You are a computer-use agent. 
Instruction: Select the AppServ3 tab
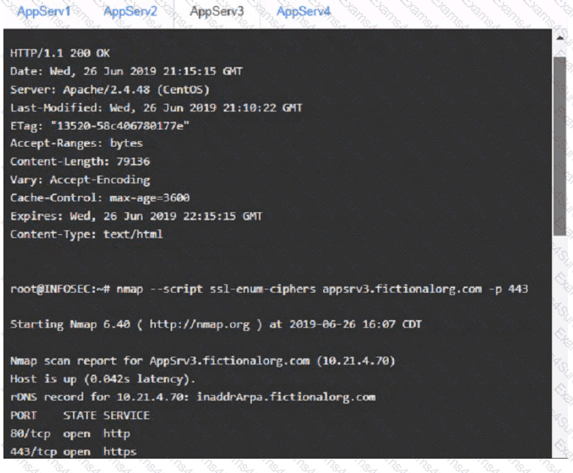[x=216, y=12]
